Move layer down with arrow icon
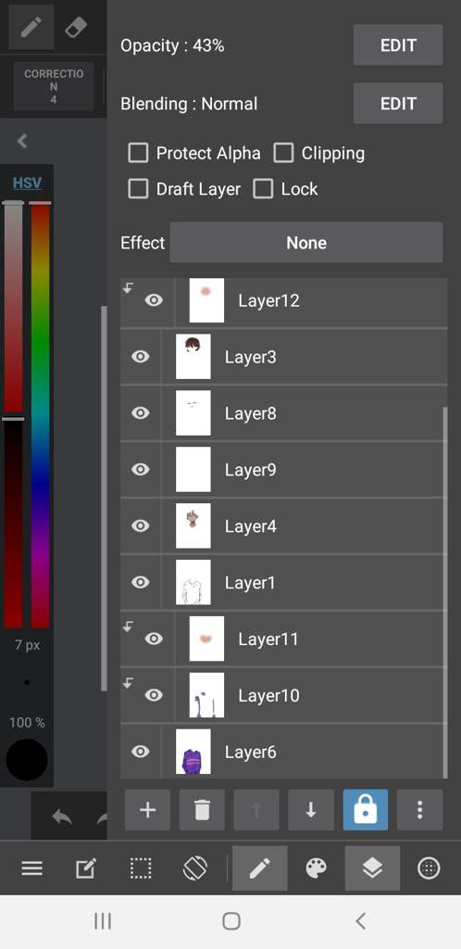The width and height of the screenshot is (461, 949). [310, 810]
